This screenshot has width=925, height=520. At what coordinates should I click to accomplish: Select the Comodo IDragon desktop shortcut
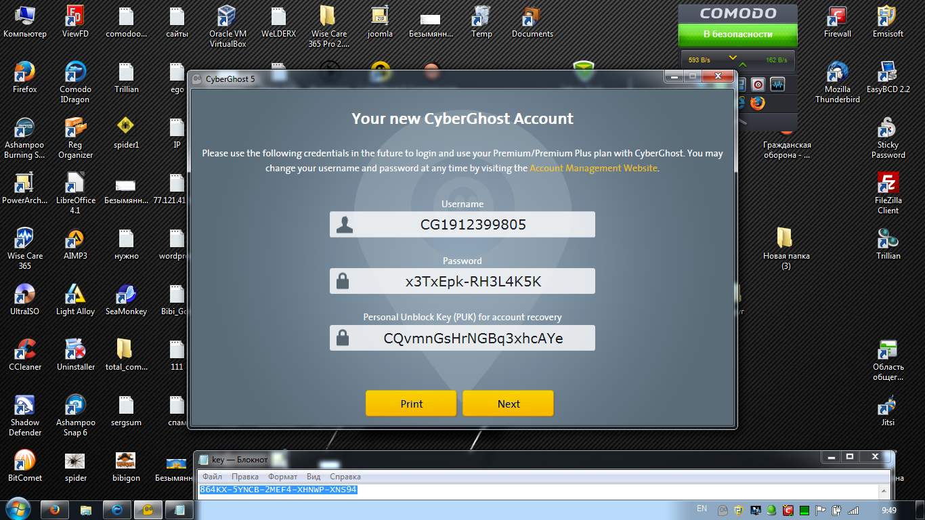pyautogui.click(x=75, y=82)
